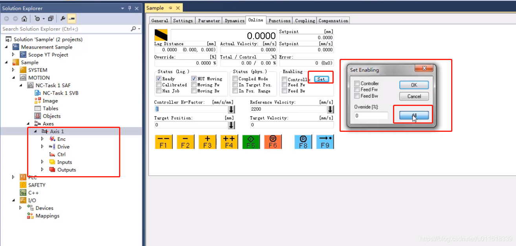The height and width of the screenshot is (246, 516).
Task: Apply Controller Kv-Factor with its download arrow
Action: click(x=231, y=109)
